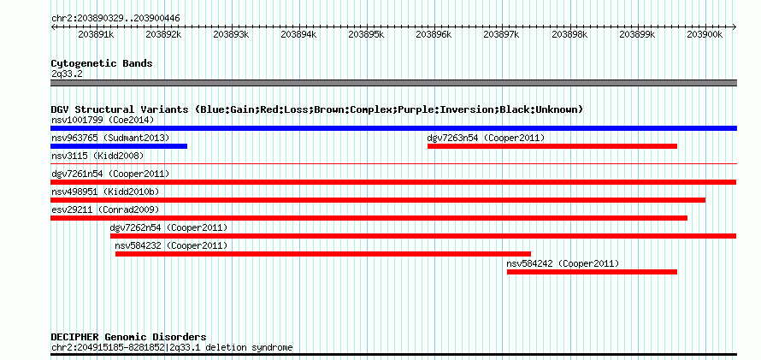Click the thin red nsv3115 line
This screenshot has width=761, height=360.
pos(393,164)
